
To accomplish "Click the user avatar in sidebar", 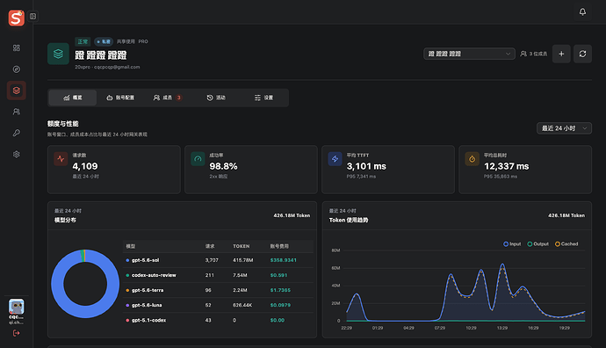I will point(16,307).
